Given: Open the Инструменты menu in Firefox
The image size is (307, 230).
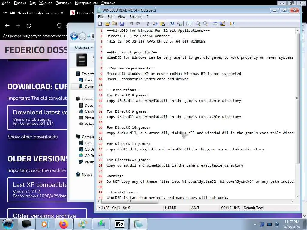Looking at the screenshot, I should click(x=86, y=3).
